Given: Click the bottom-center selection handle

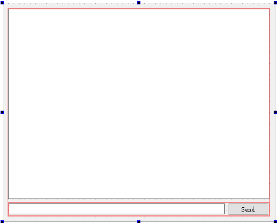Looking at the screenshot, I should point(139,221).
